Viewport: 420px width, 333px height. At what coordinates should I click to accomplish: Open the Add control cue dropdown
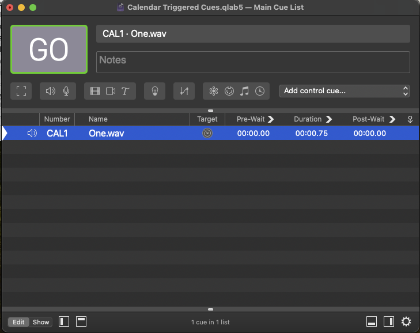pos(344,91)
